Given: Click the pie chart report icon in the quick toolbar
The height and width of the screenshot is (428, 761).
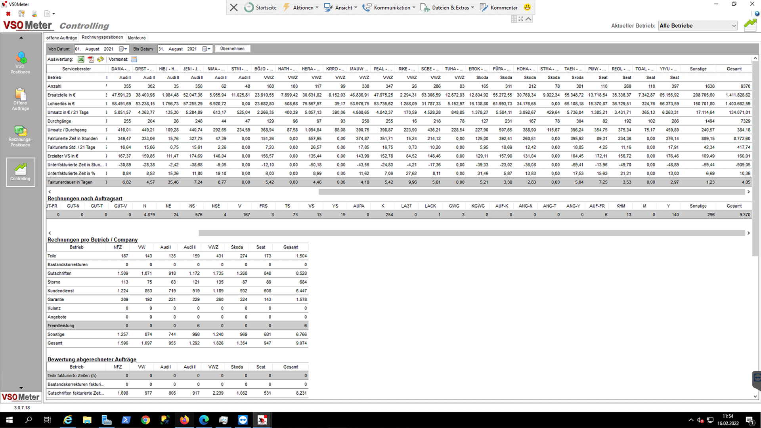Looking at the screenshot, I should point(34,14).
